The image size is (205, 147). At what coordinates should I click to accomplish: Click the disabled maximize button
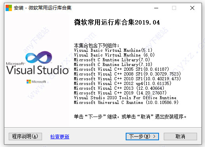tap(174, 8)
